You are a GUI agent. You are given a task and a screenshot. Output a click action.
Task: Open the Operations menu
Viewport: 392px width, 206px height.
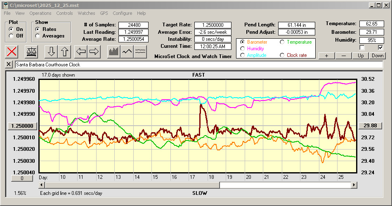[40, 13]
